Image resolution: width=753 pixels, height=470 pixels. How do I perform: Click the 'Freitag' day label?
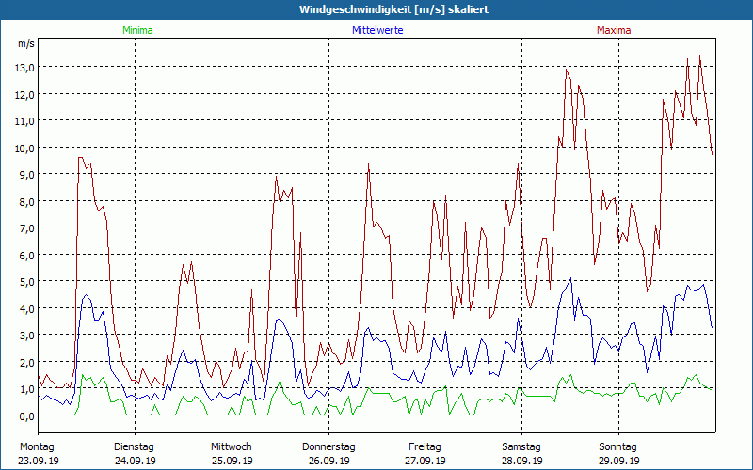coord(425,447)
